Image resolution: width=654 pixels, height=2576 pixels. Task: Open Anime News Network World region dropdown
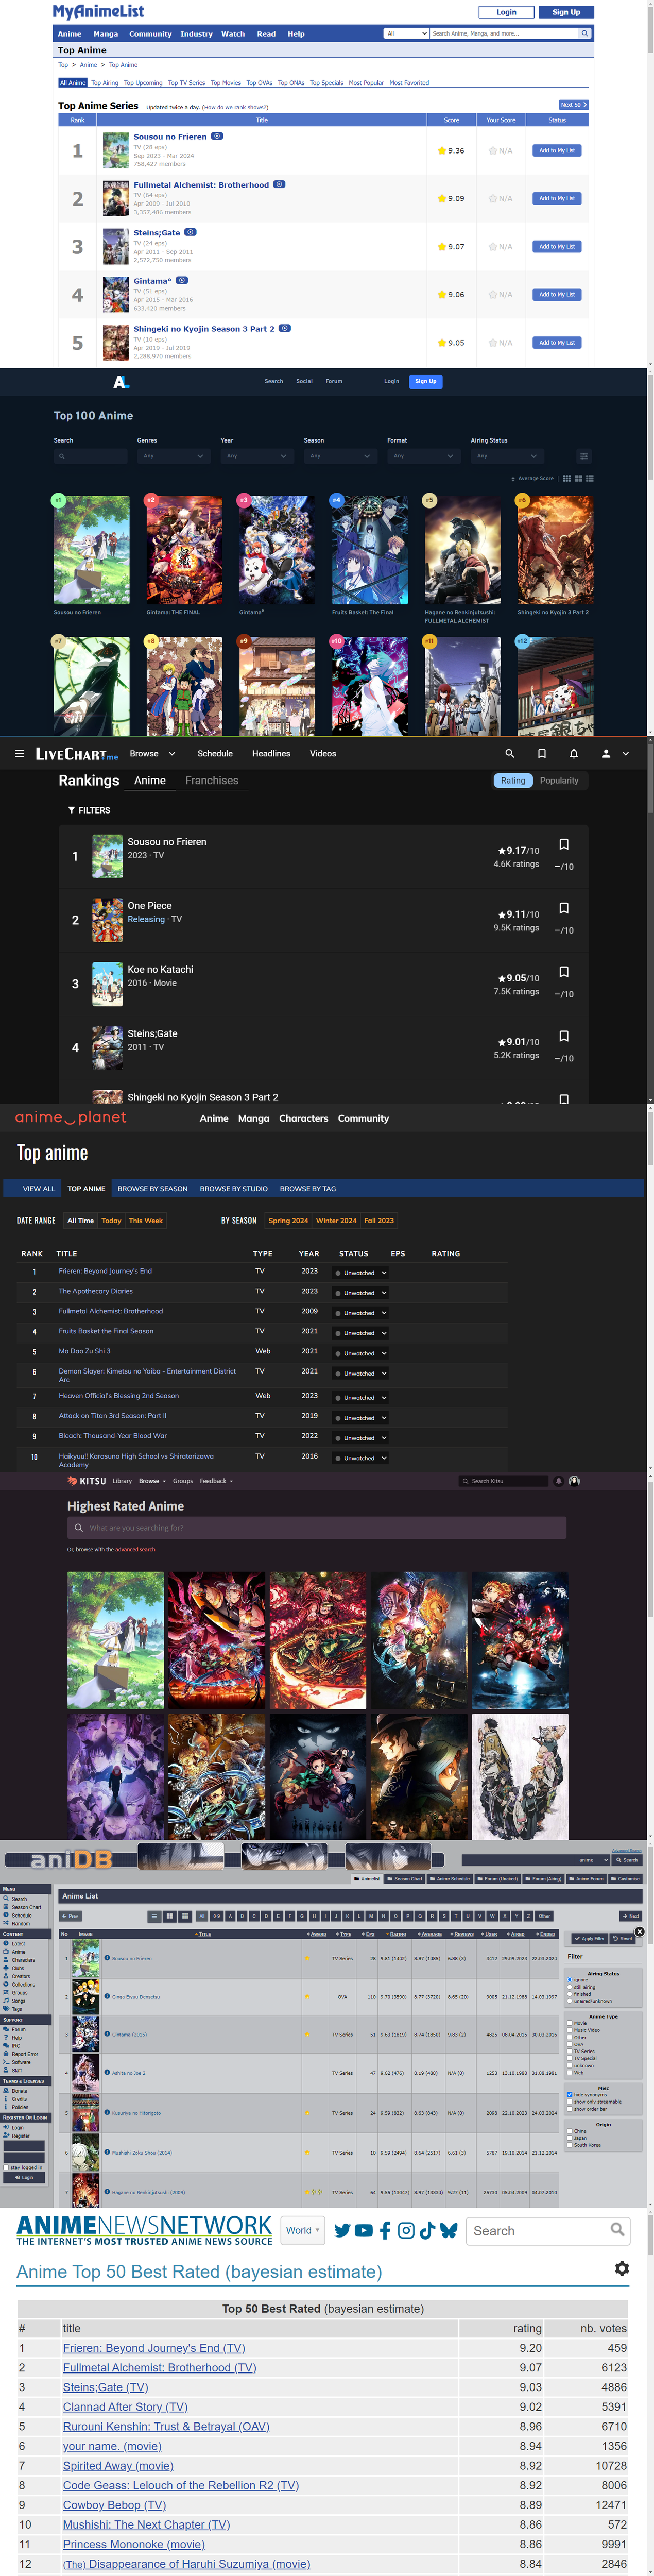(302, 2230)
